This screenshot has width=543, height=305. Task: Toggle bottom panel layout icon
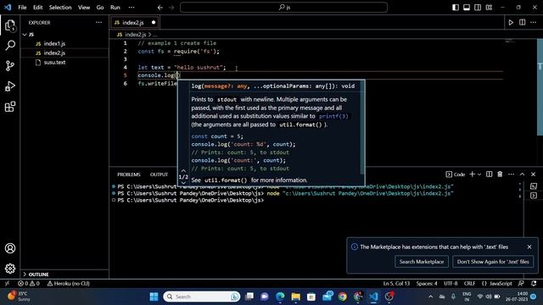467,8
